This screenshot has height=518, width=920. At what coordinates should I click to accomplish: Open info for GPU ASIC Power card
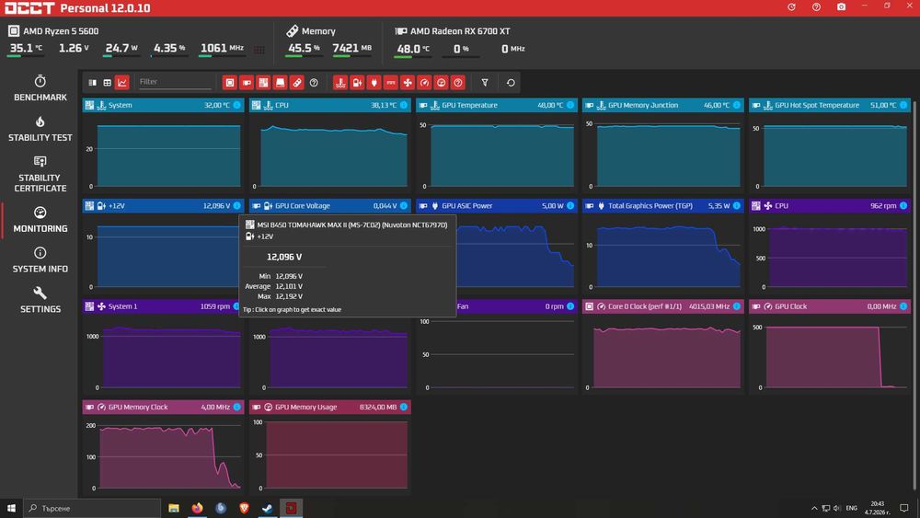click(570, 206)
